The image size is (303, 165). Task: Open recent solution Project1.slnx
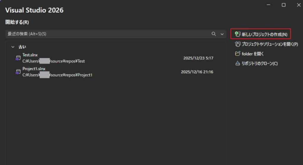point(116,72)
